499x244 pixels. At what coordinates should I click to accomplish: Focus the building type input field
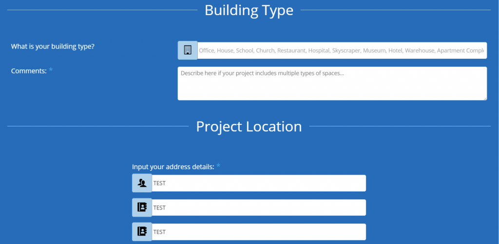[341, 51]
